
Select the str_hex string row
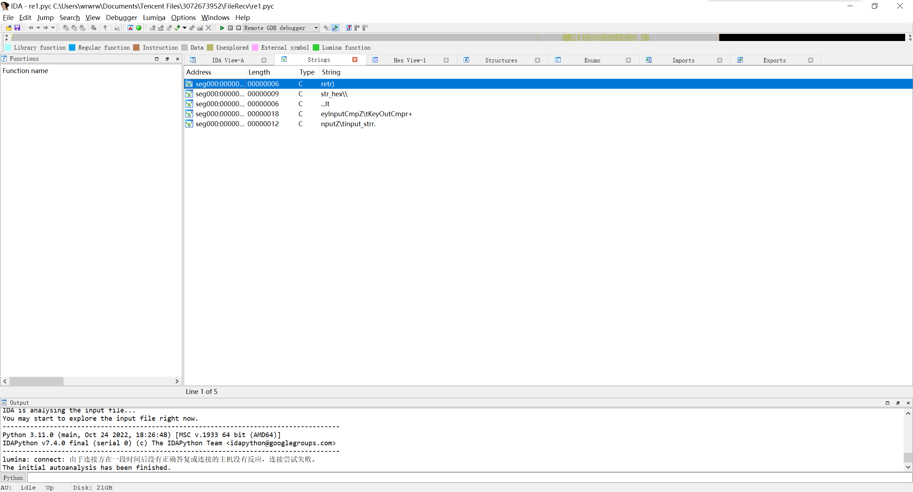click(x=334, y=94)
